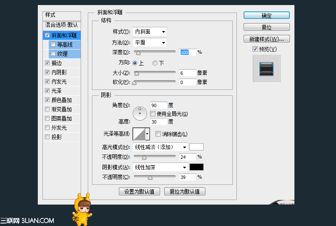The width and height of the screenshot is (336, 226).
Task: Click the highlight 不透明度(O) slider handle
Action: (144, 158)
